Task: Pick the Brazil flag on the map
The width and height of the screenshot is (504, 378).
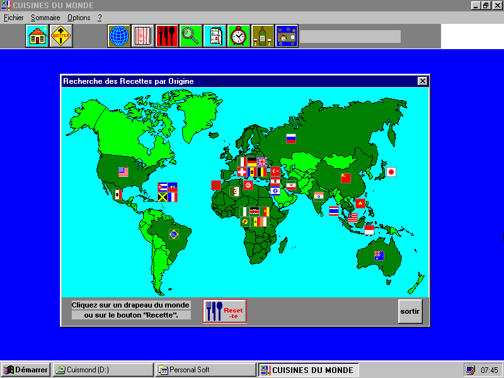Action: pyautogui.click(x=173, y=234)
